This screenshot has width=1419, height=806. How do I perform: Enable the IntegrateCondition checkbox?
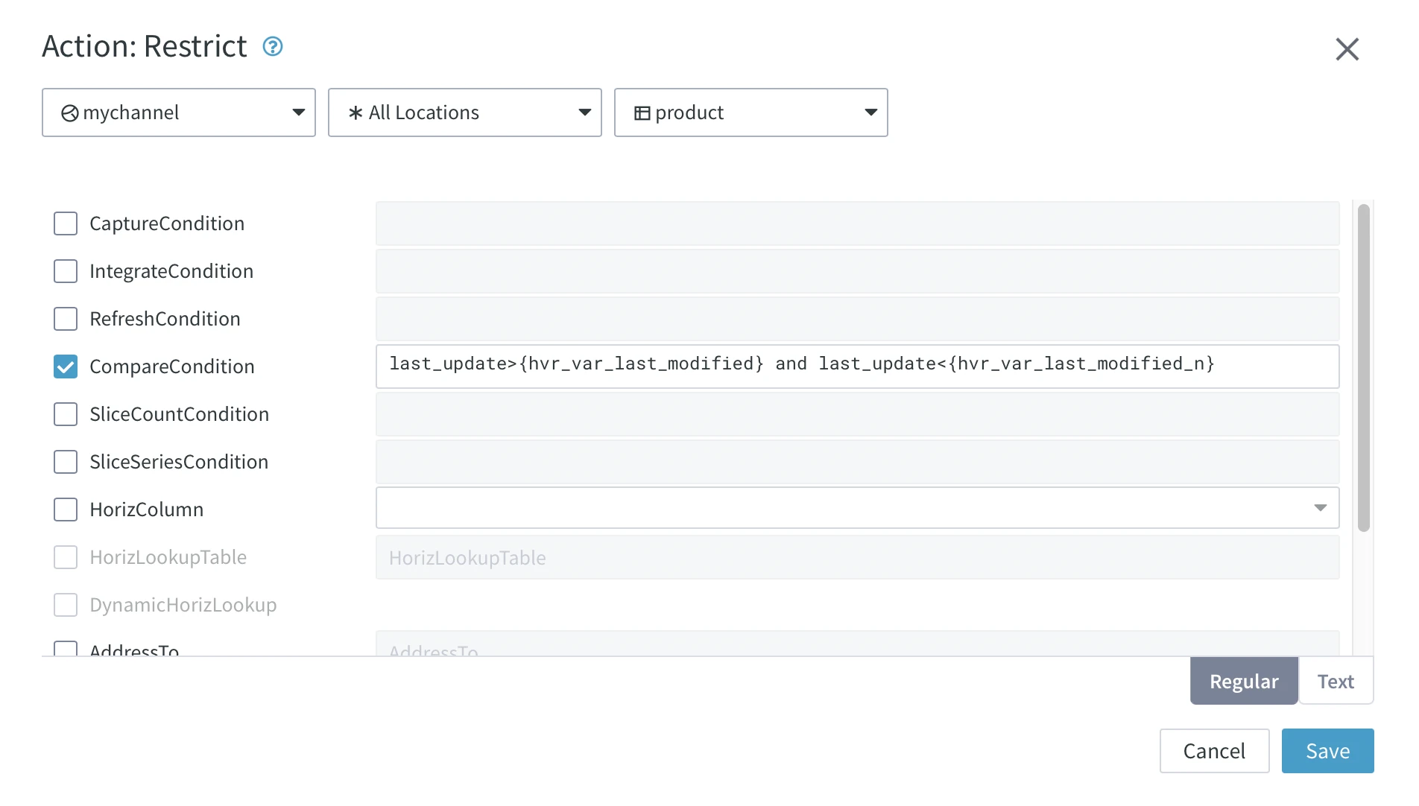66,271
